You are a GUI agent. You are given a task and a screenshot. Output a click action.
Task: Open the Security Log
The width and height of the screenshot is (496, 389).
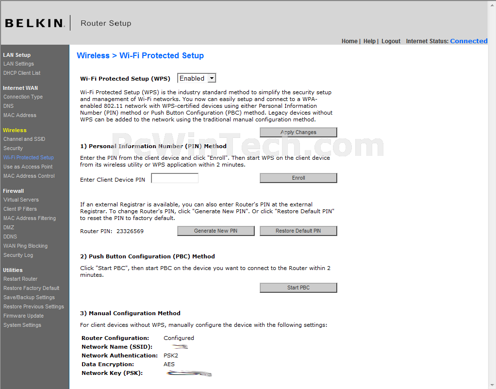click(18, 255)
